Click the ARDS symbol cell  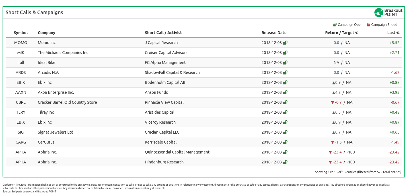(x=21, y=72)
